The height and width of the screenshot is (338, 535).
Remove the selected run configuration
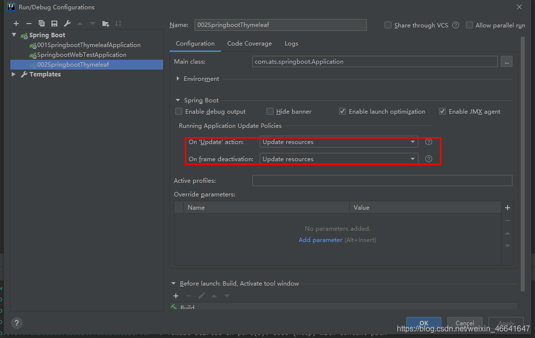(x=28, y=24)
